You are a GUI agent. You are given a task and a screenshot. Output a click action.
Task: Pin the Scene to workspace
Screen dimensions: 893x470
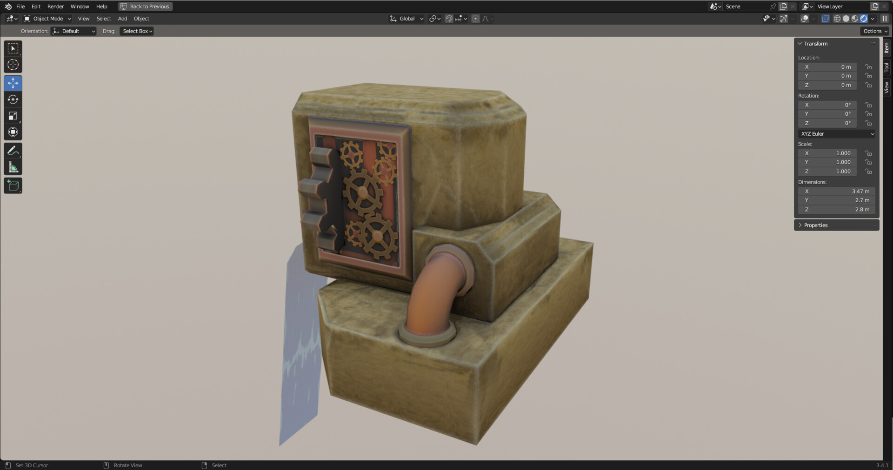(773, 7)
